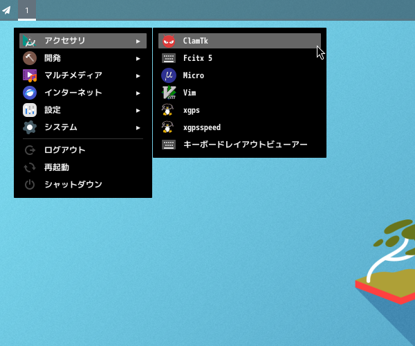
Task: Open the 開発 hammer icon
Action: (30, 58)
